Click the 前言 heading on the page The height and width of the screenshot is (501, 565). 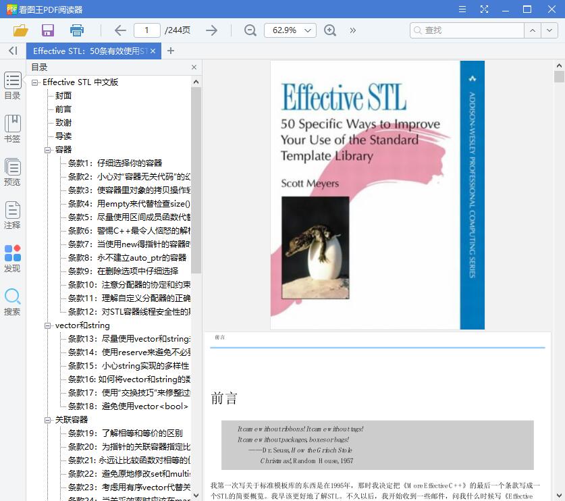pos(224,398)
